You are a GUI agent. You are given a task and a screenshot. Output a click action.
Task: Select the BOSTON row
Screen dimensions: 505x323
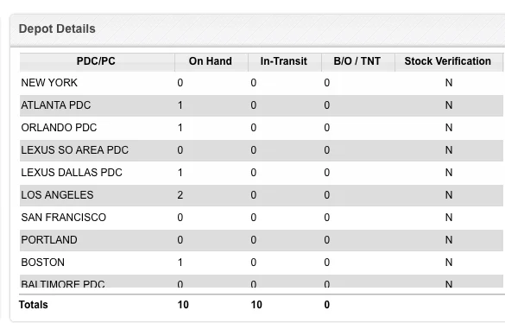262,263
